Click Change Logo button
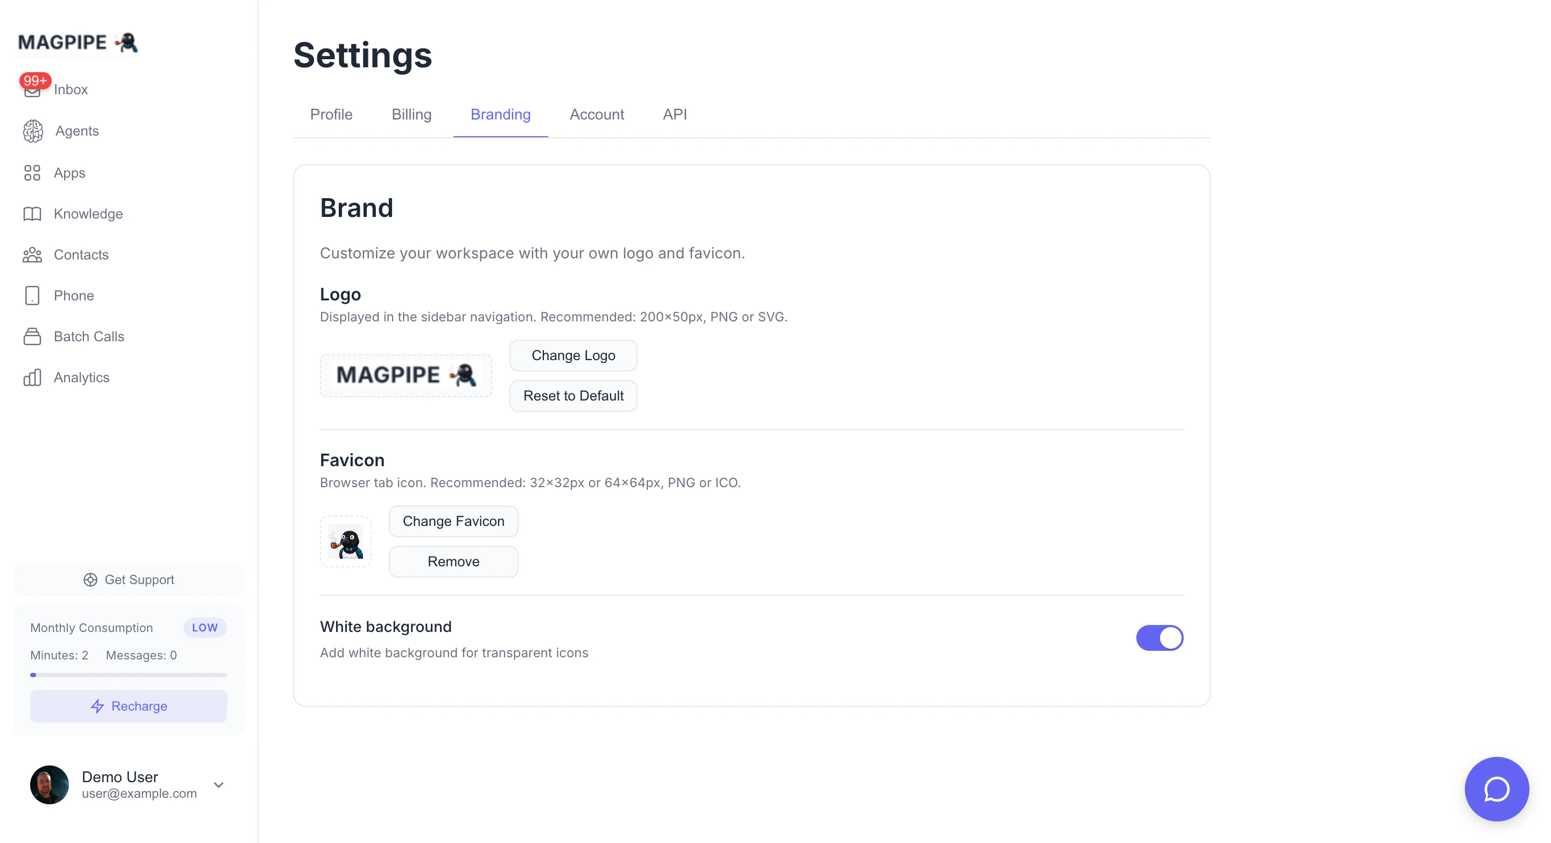The width and height of the screenshot is (1551, 843). point(572,355)
